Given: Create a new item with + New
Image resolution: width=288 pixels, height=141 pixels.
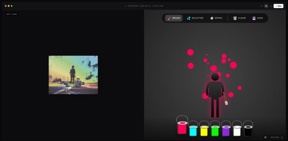Looking at the screenshot, I should point(278,6).
